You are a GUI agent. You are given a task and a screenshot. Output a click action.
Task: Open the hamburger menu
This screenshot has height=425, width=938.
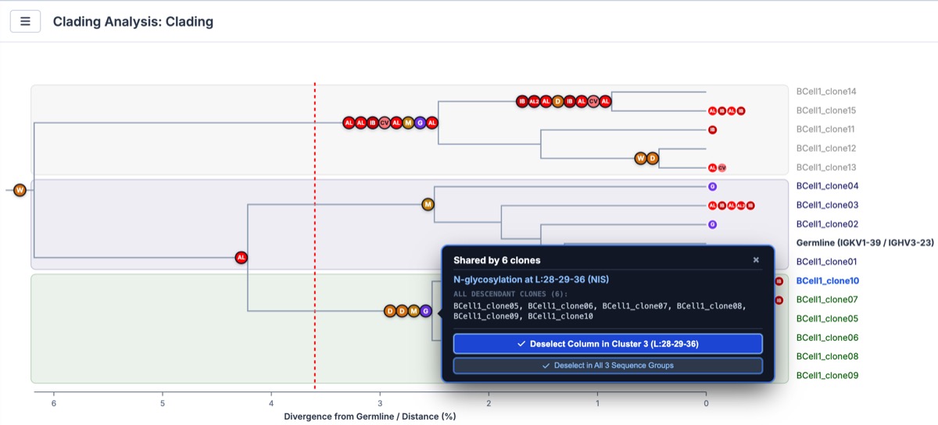[25, 21]
